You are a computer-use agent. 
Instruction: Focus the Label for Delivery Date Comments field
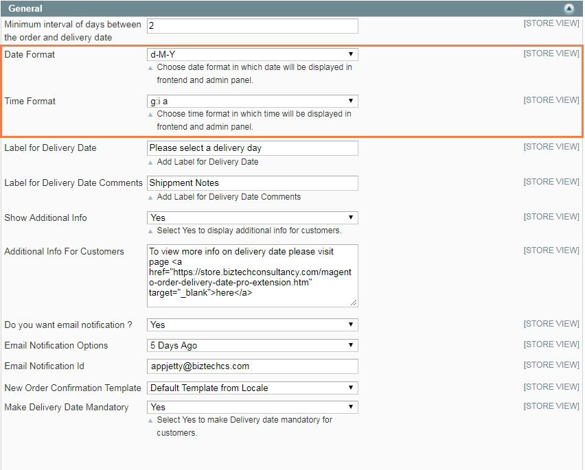pyautogui.click(x=252, y=183)
